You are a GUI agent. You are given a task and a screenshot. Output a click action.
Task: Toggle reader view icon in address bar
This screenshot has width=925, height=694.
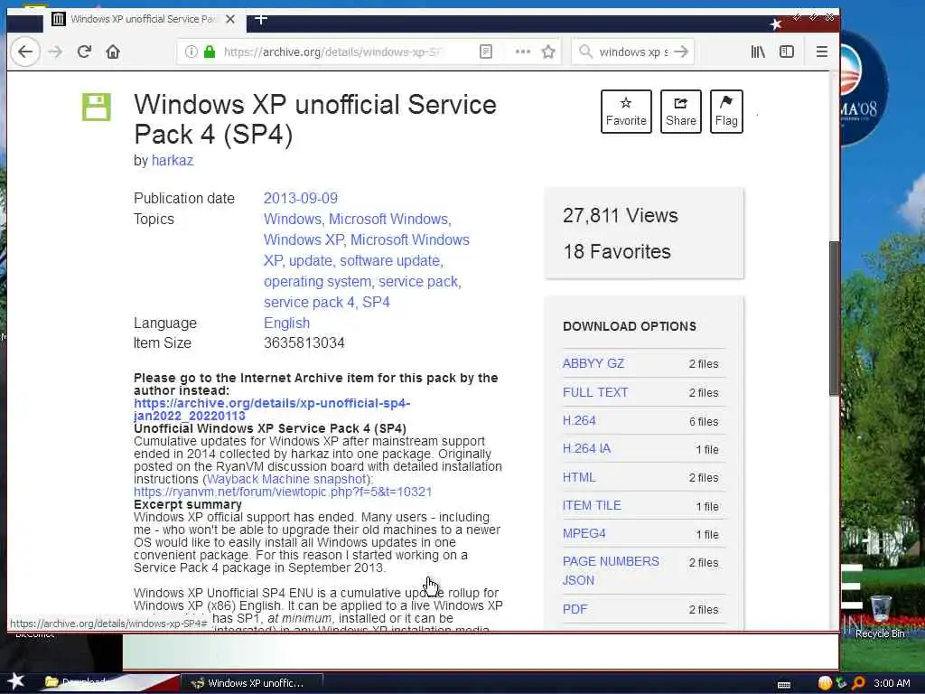click(x=485, y=52)
